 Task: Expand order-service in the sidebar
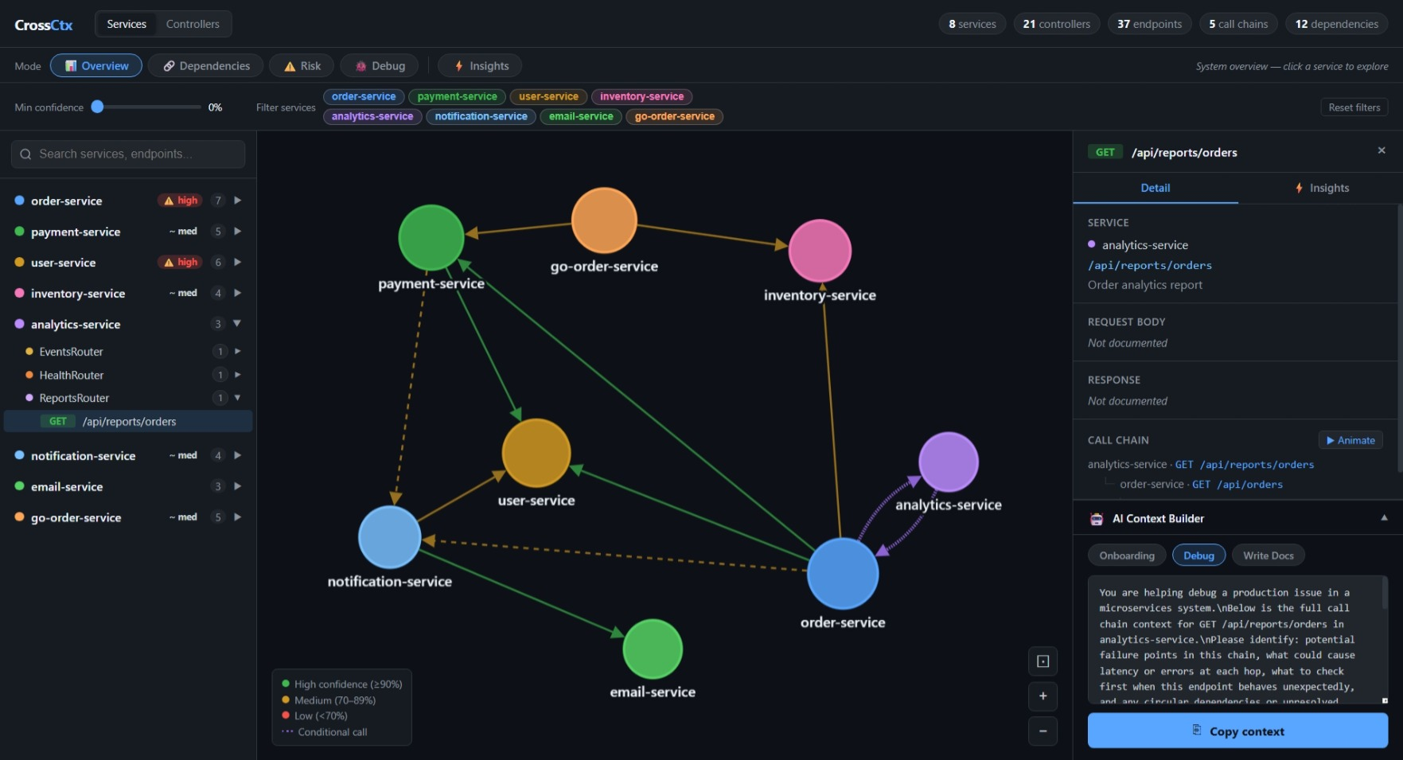[237, 201]
